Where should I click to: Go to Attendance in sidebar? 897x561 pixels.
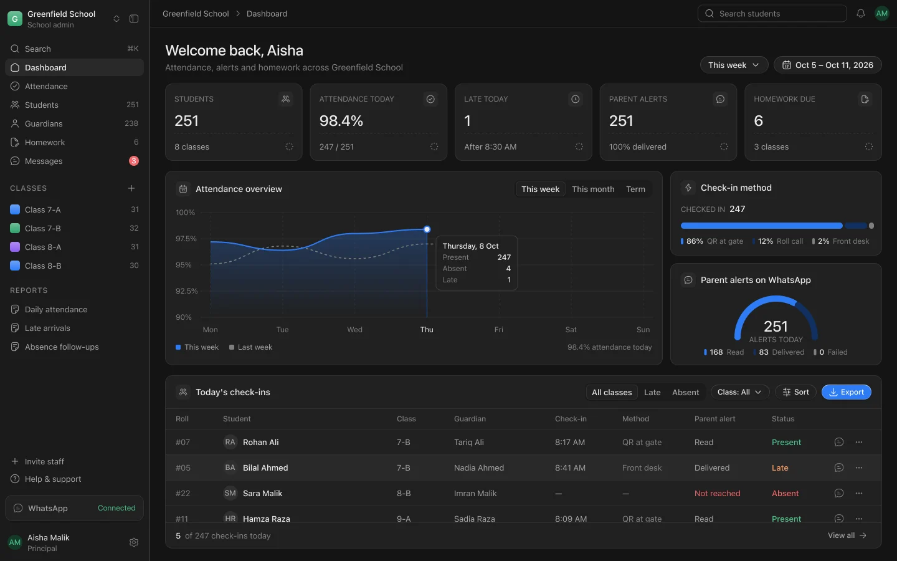[74, 86]
